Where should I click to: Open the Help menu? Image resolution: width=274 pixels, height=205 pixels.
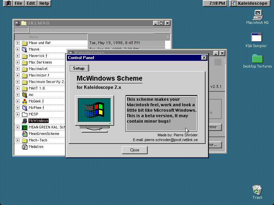pyautogui.click(x=44, y=3)
